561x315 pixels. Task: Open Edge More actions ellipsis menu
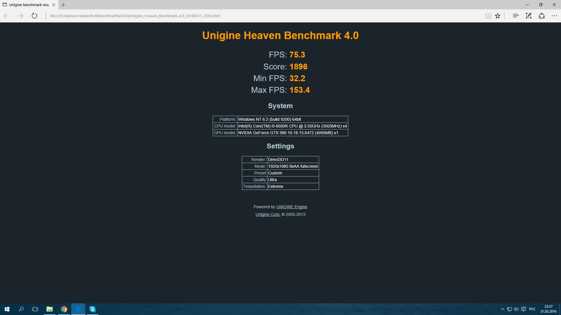click(555, 16)
